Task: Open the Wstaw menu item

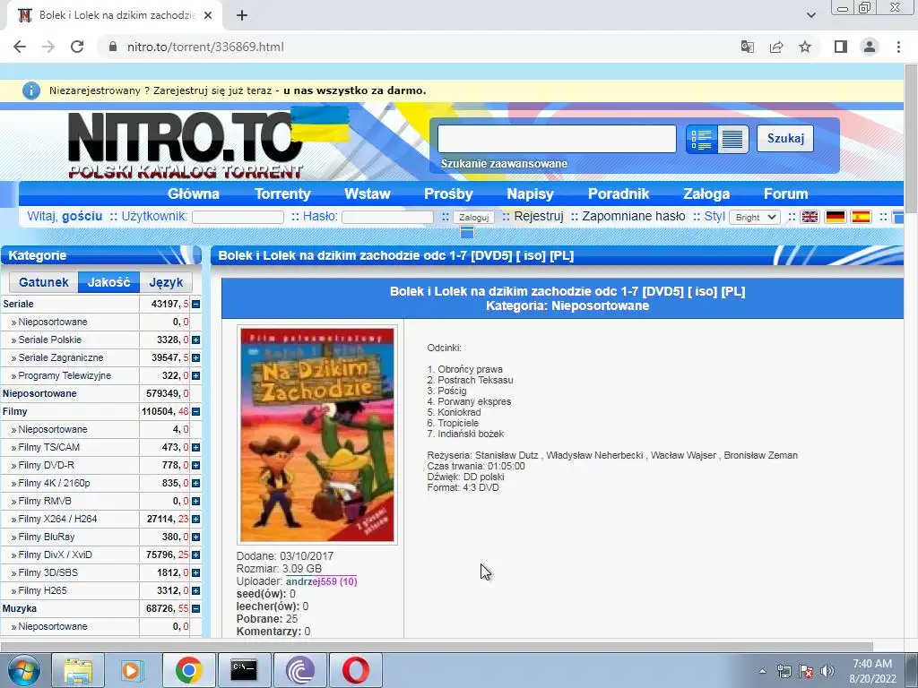Action: coord(367,193)
